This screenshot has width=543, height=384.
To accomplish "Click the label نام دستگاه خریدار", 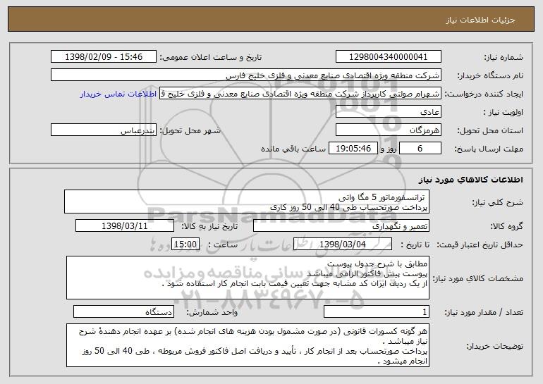I will coord(490,76).
